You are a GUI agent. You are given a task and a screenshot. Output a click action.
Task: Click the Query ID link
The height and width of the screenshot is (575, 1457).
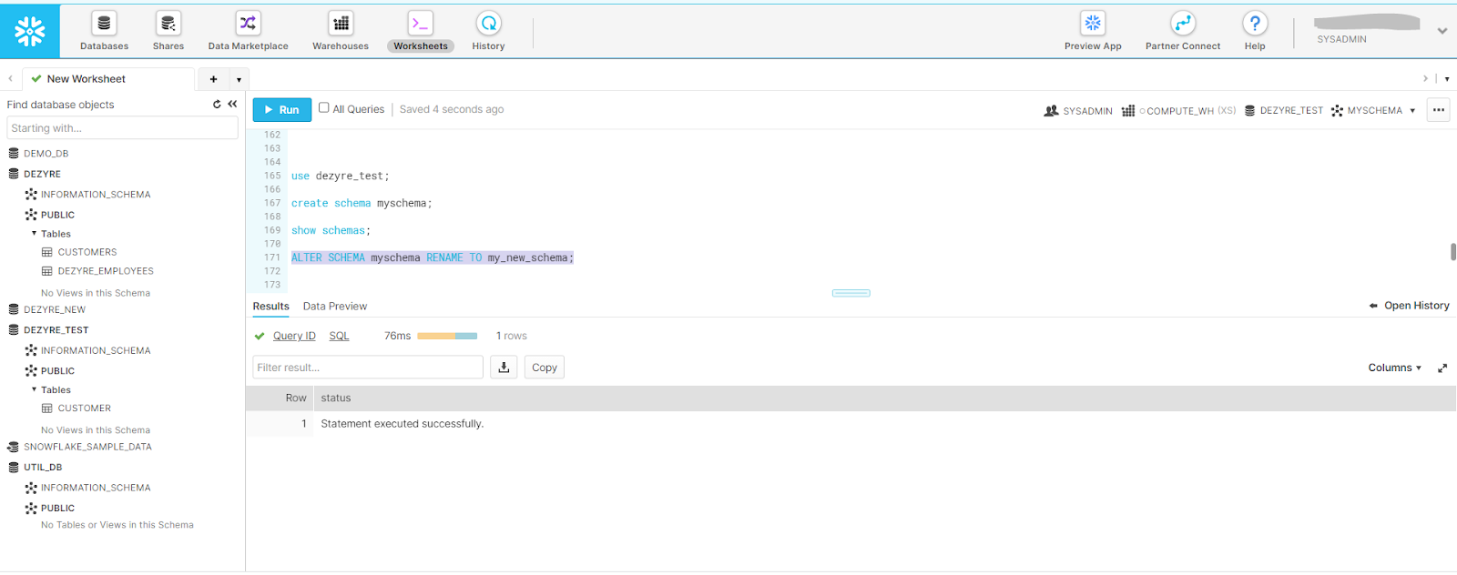(x=294, y=336)
